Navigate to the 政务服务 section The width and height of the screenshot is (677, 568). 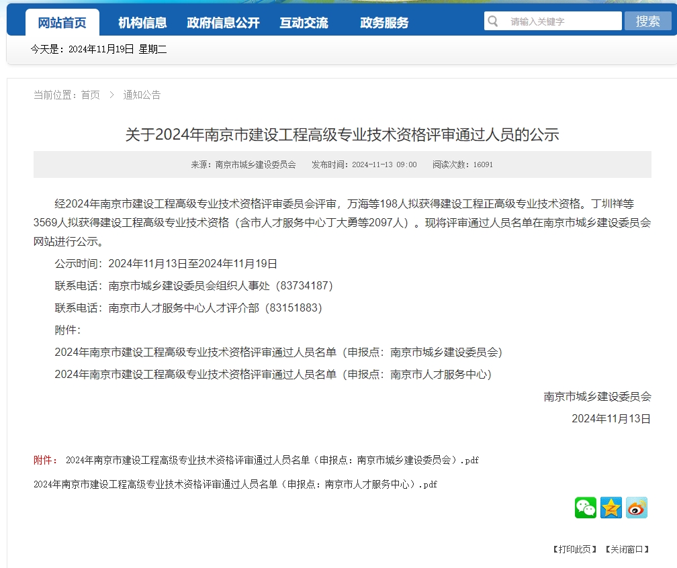(x=384, y=23)
